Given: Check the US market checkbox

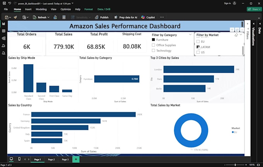Looking at the screenshot, I should (x=198, y=52).
